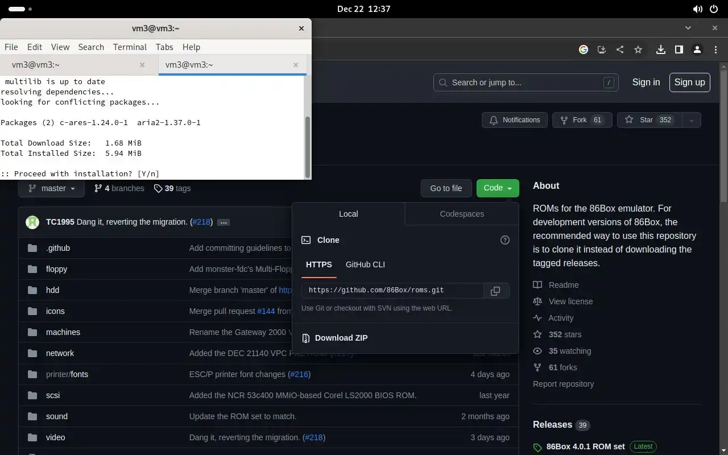Open the View license link

tap(563, 301)
